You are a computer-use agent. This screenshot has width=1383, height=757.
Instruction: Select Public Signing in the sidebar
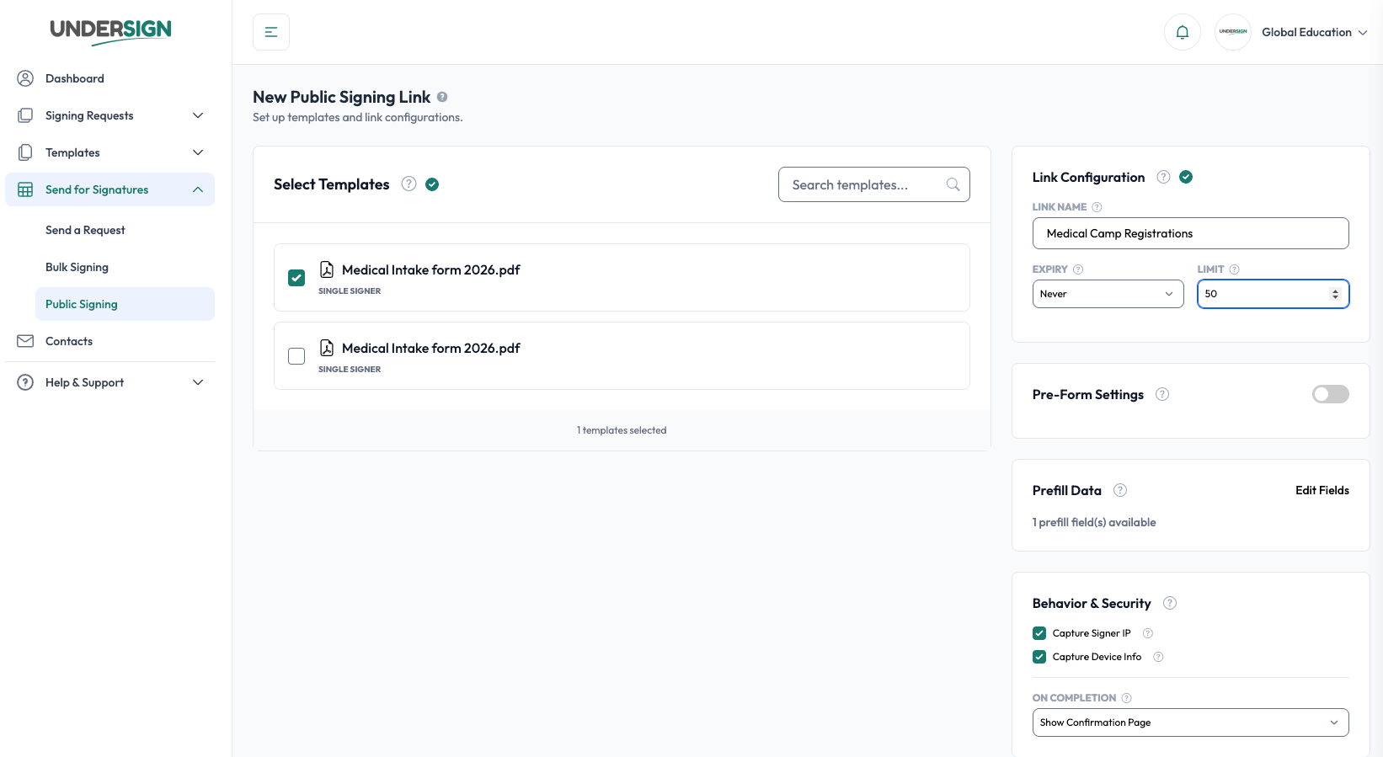[125, 304]
